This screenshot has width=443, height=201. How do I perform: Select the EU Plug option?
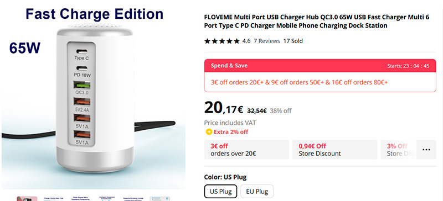pyautogui.click(x=257, y=192)
